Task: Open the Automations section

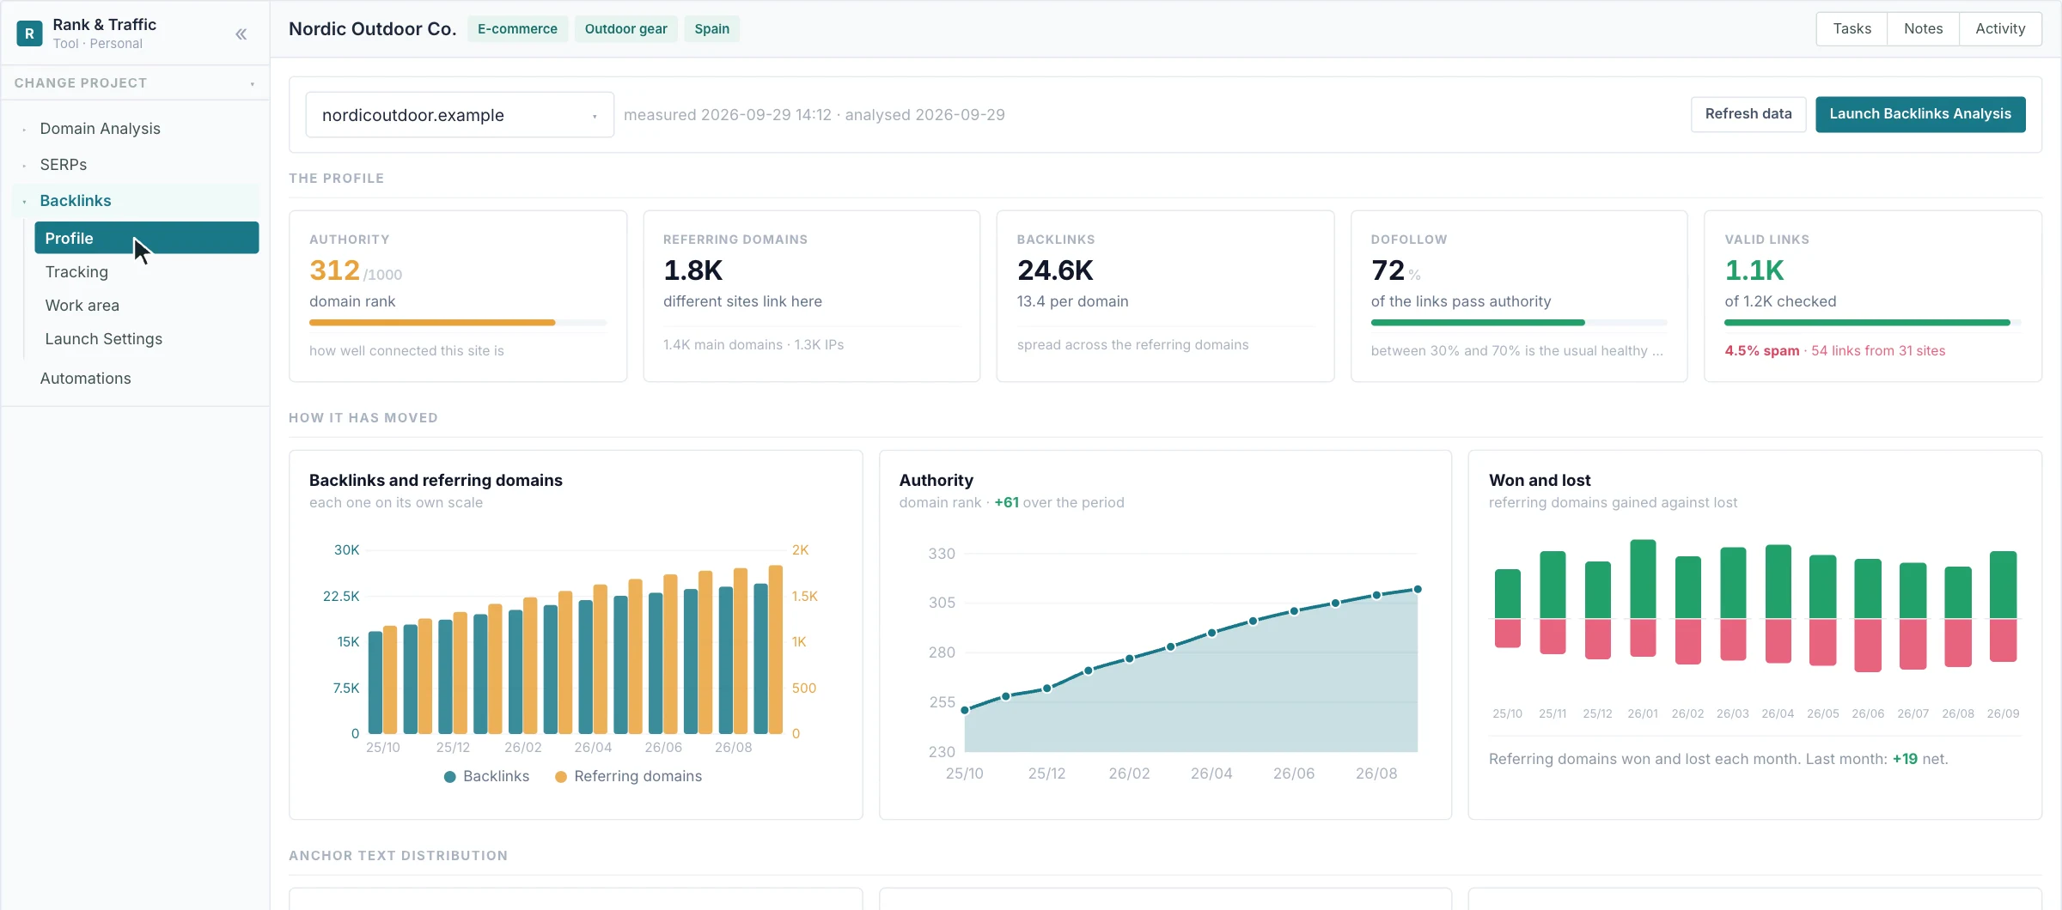Action: coord(85,379)
